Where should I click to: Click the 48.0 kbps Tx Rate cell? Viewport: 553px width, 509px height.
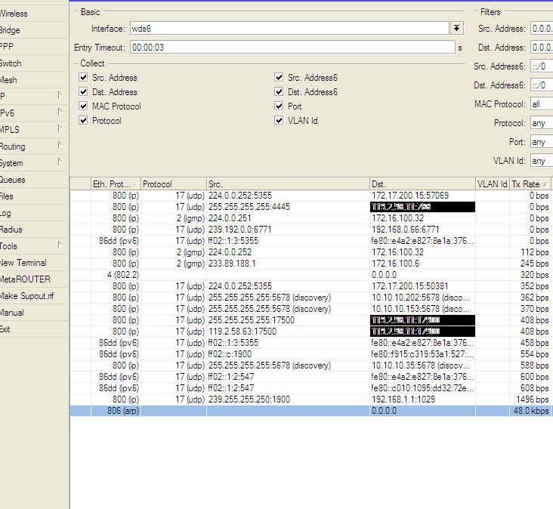click(x=530, y=411)
